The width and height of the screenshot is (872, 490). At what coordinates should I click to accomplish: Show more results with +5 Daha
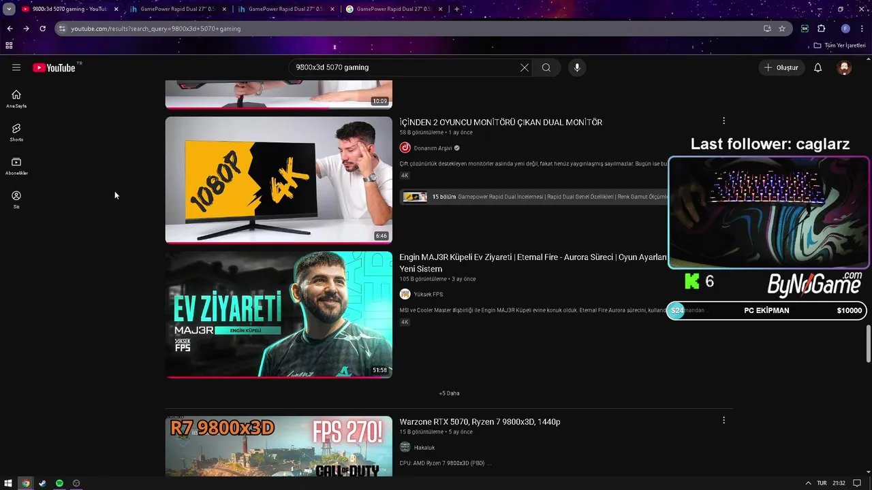(x=449, y=393)
